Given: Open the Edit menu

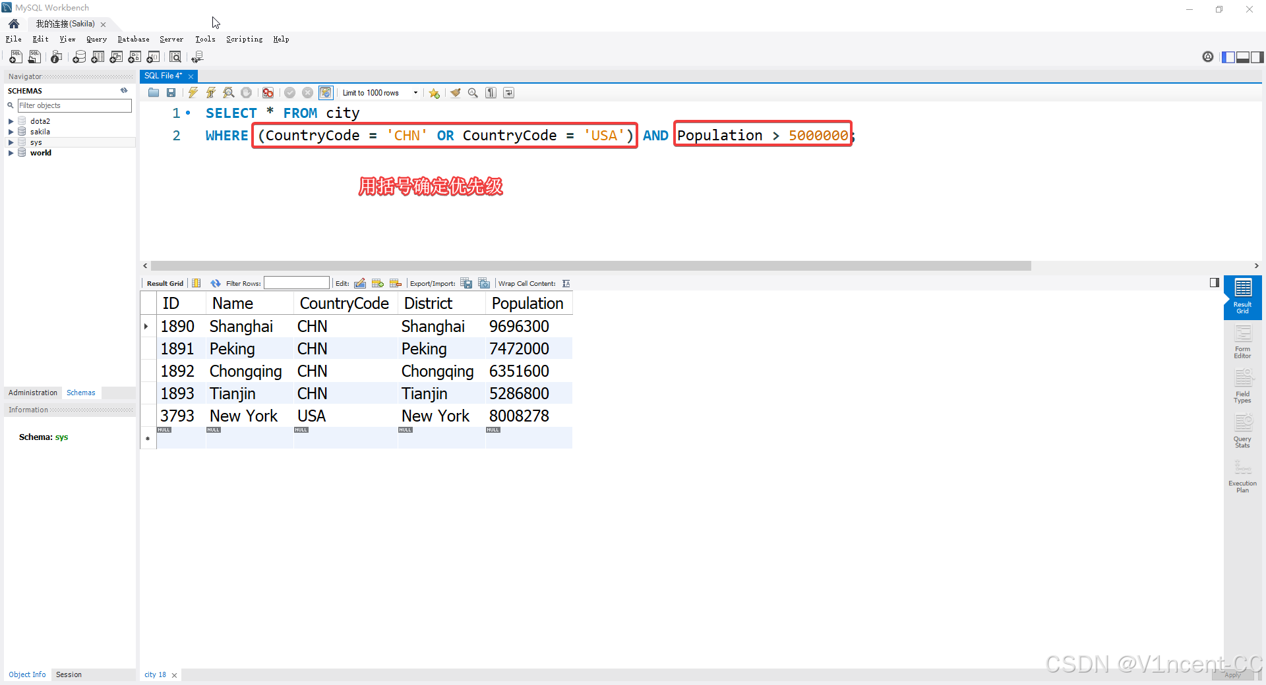Looking at the screenshot, I should click(40, 40).
